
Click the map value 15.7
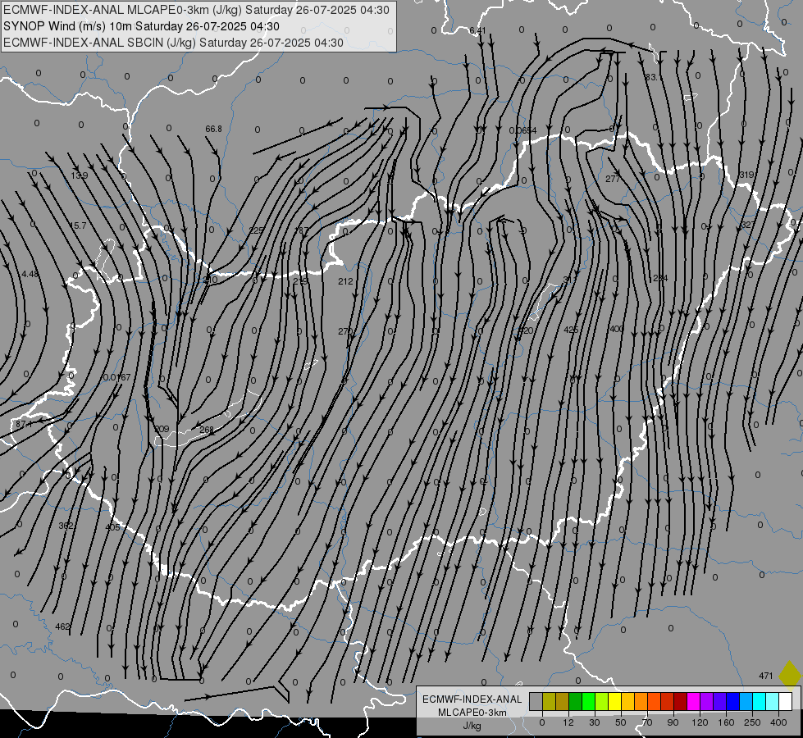(x=78, y=225)
